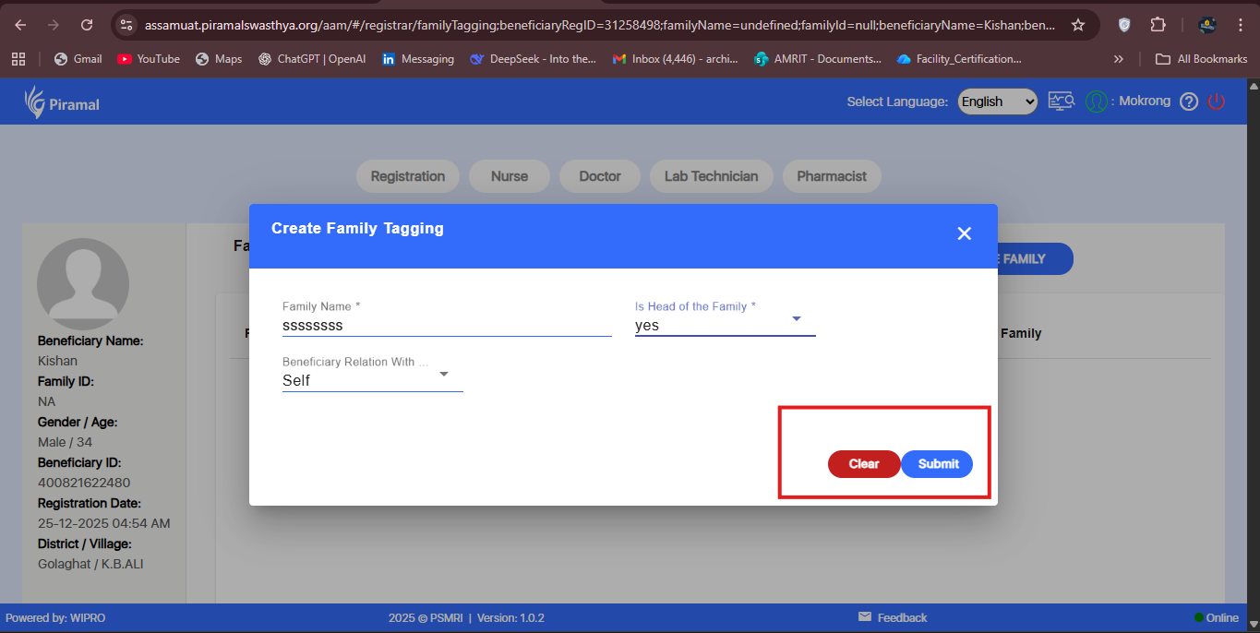Close the Create Family Tagging dialog
This screenshot has width=1260, height=633.
(964, 233)
